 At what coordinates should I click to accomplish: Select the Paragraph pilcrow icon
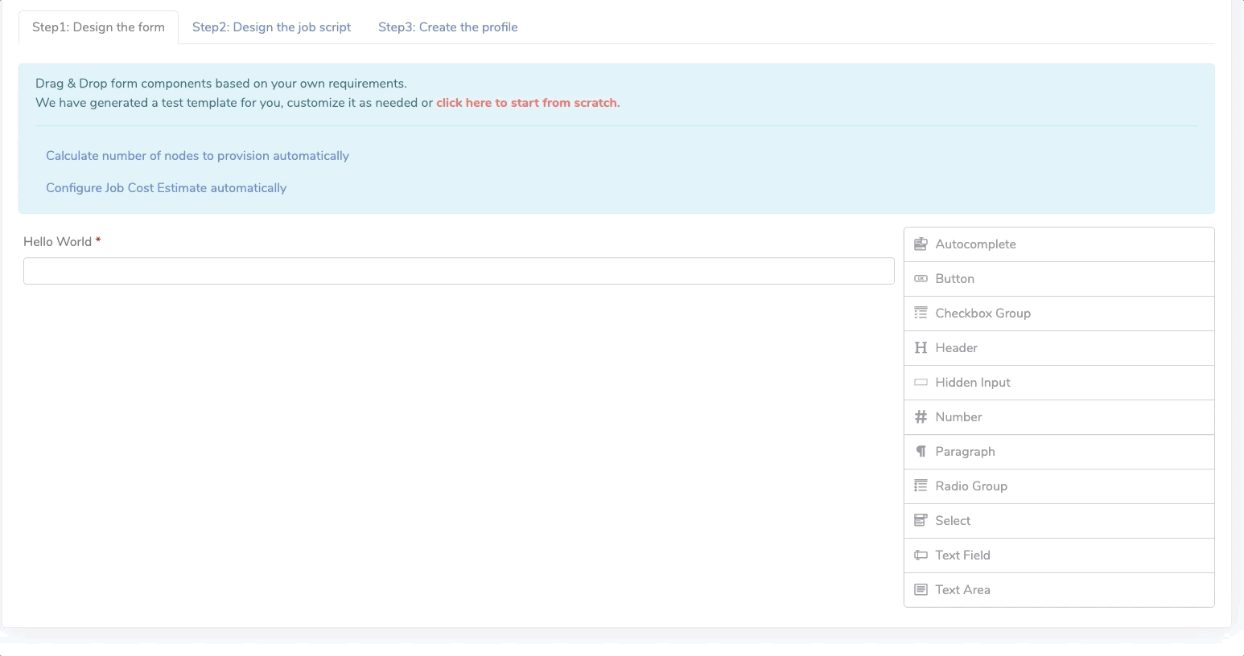coord(921,452)
